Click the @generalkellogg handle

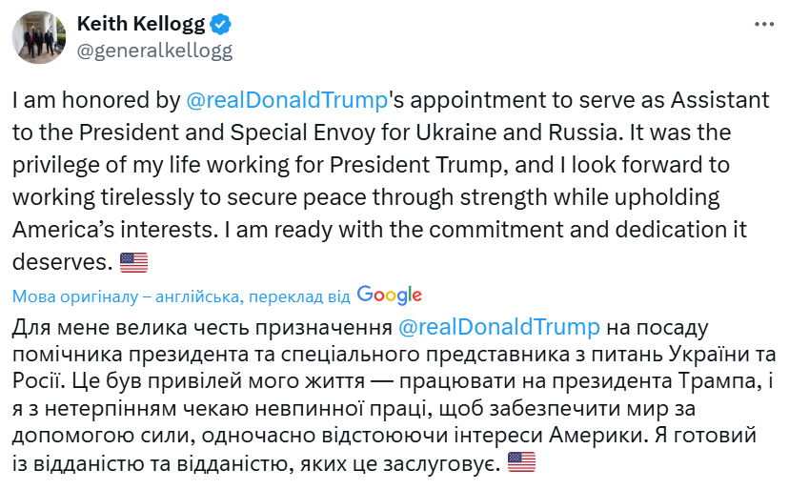152,50
